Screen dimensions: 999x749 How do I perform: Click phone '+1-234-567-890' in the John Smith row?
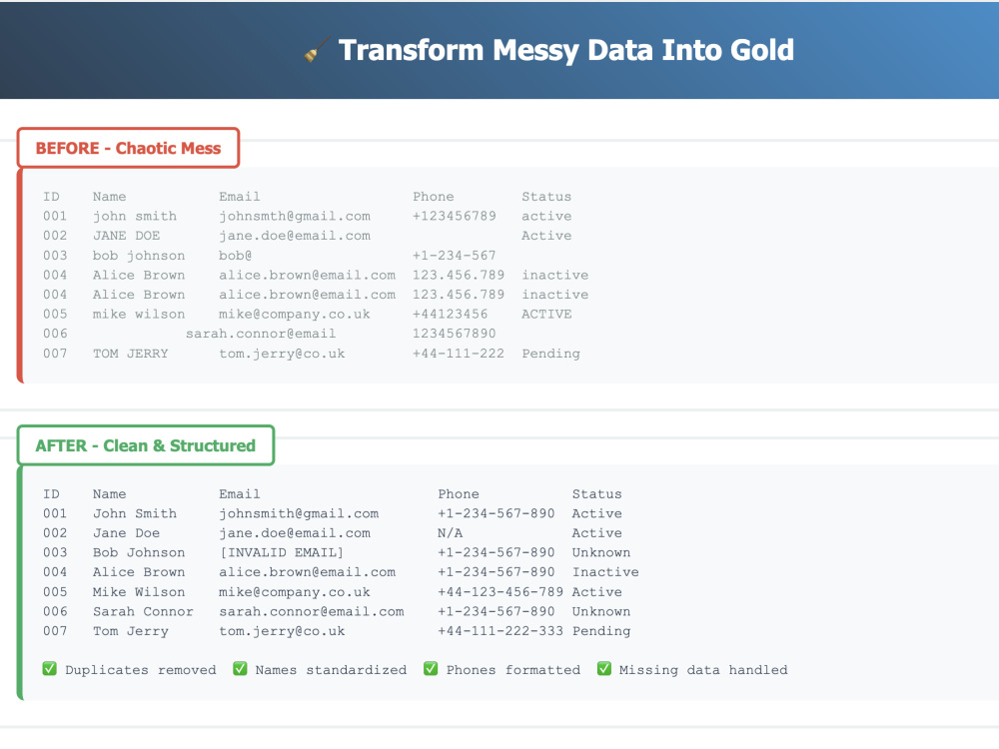pyautogui.click(x=497, y=513)
